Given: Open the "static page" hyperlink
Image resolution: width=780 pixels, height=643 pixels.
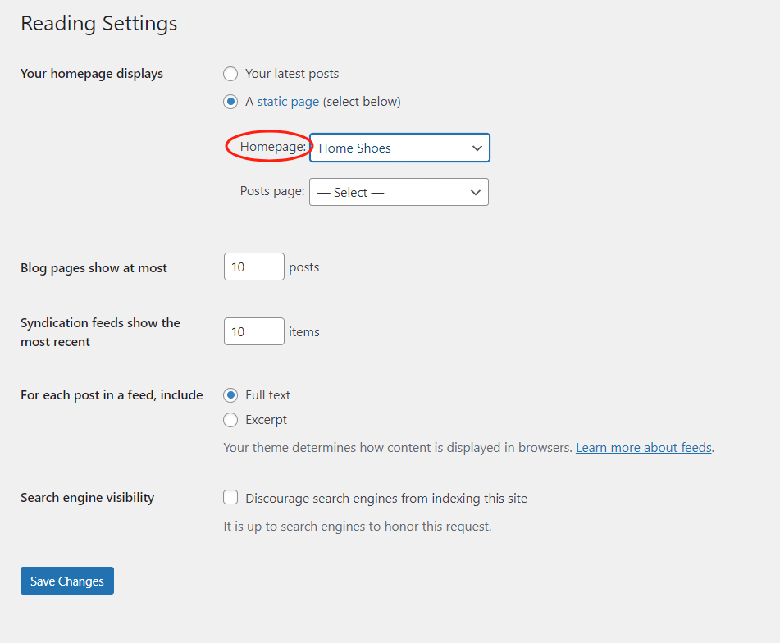Looking at the screenshot, I should pos(288,103).
